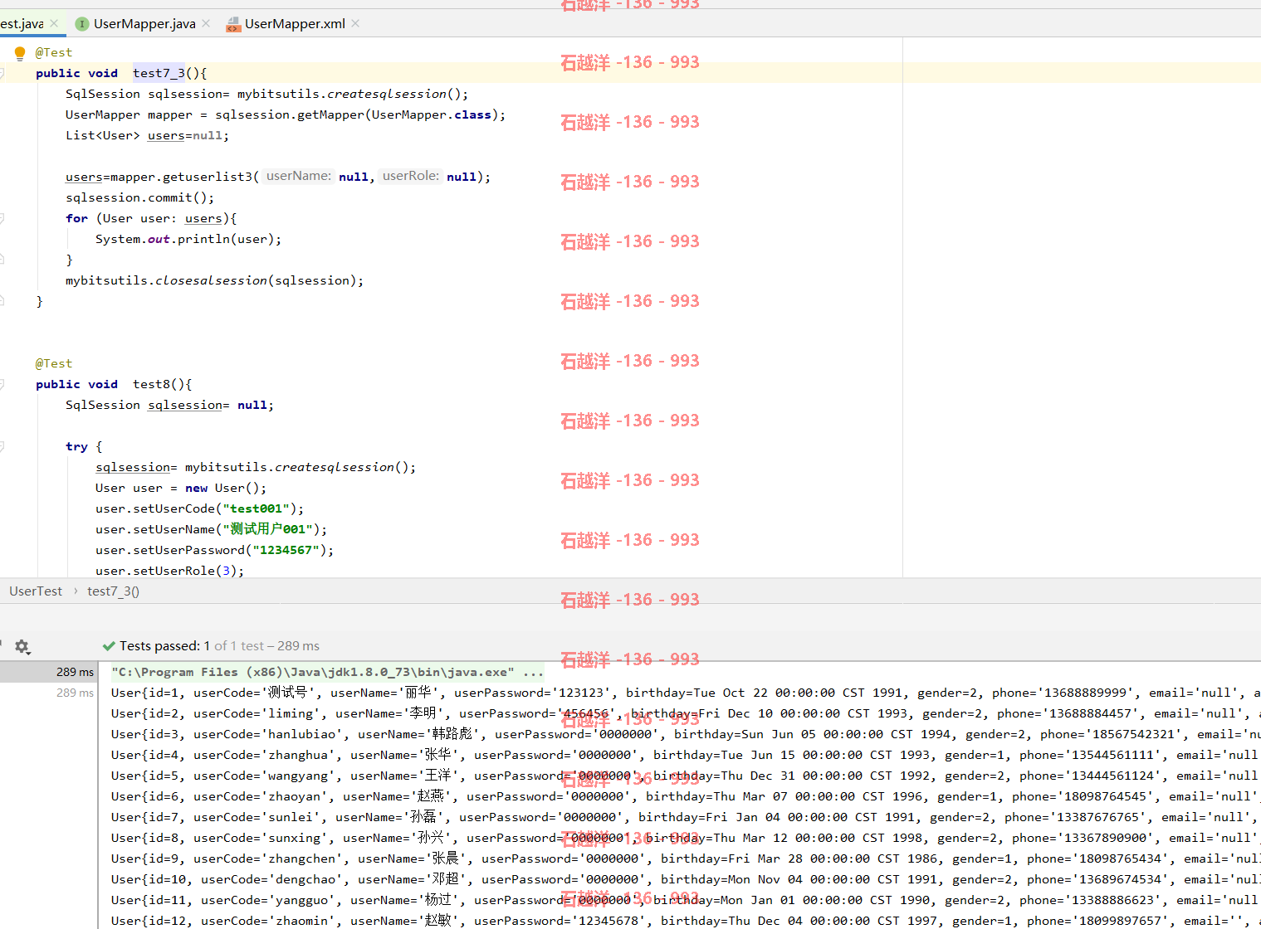Viewport: 1261px width, 929px height.
Task: Click the List<User> users=null line
Action: (x=147, y=135)
